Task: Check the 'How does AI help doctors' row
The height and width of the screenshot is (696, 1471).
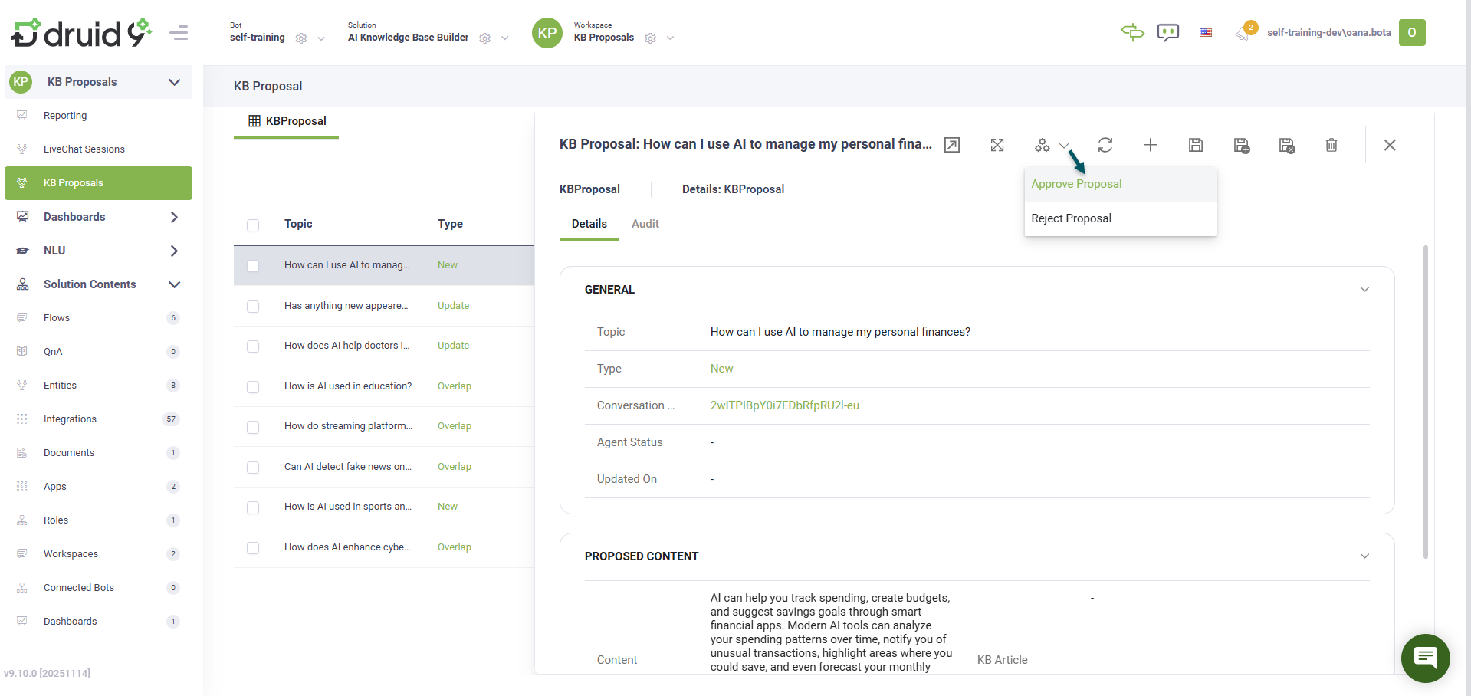Action: (253, 346)
